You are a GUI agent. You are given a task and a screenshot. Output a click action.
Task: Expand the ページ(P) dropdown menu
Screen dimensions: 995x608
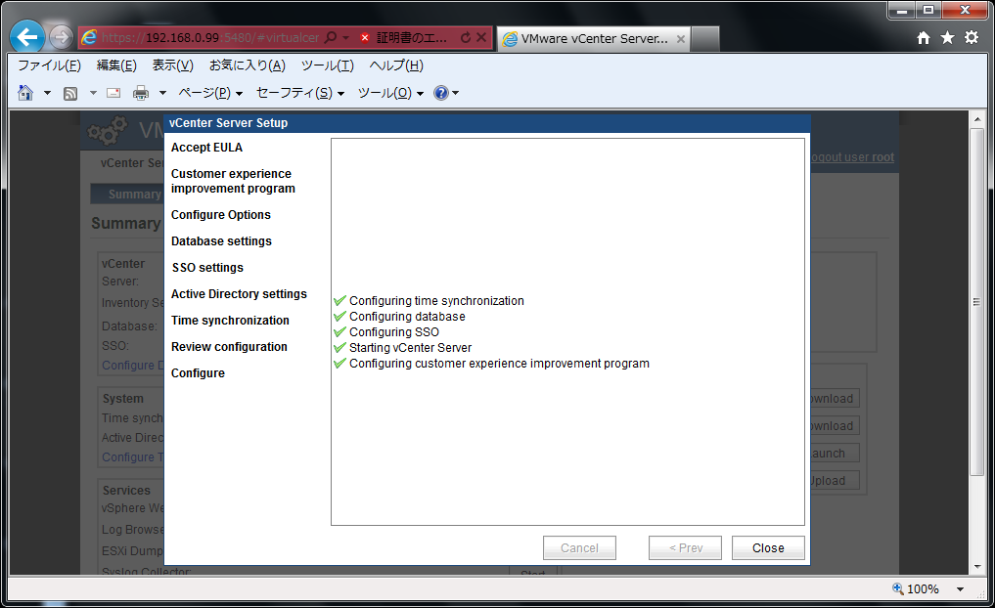pyautogui.click(x=210, y=93)
